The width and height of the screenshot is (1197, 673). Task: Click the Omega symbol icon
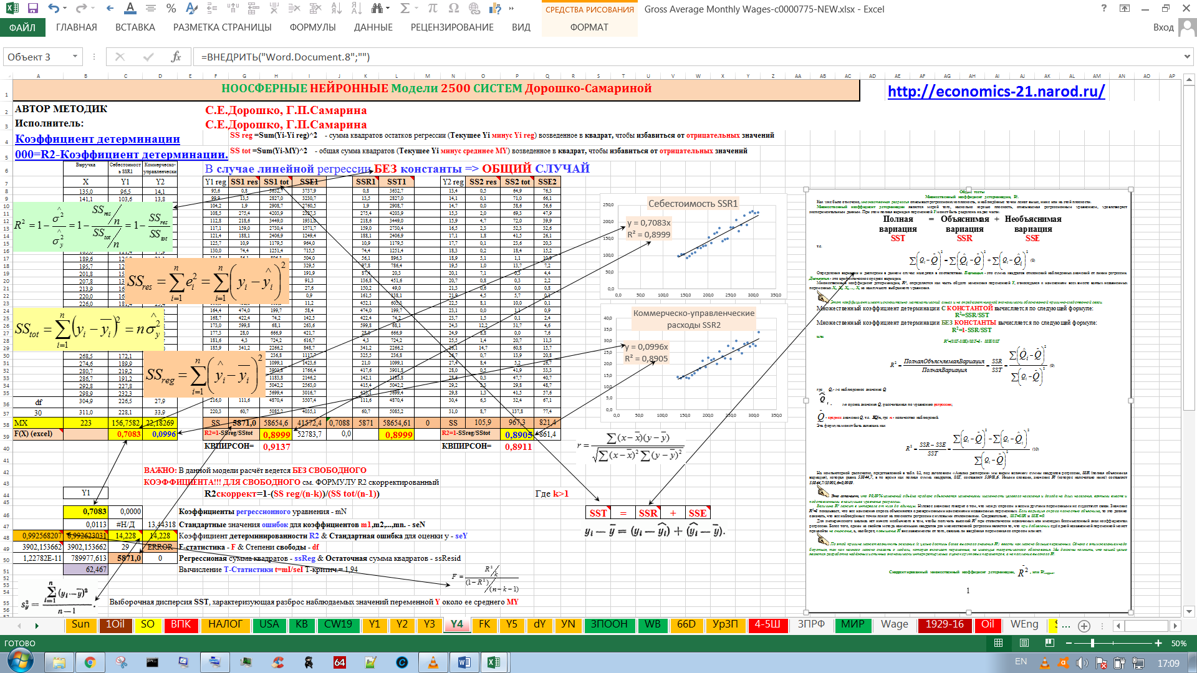[453, 9]
